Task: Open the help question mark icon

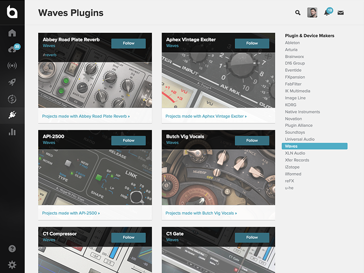Action: click(x=12, y=248)
